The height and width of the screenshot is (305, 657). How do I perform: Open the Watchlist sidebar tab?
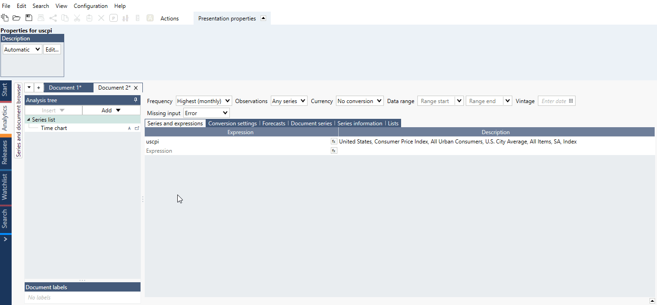click(5, 187)
